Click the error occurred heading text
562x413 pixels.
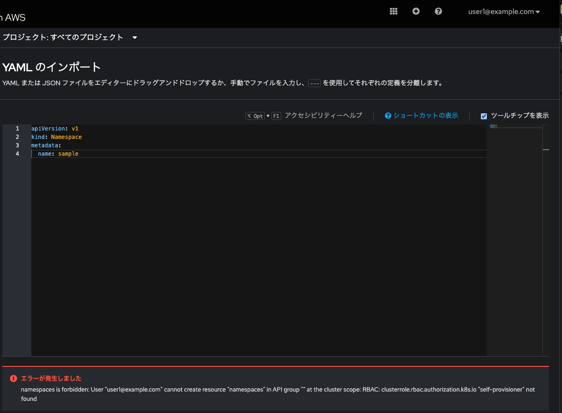click(51, 379)
